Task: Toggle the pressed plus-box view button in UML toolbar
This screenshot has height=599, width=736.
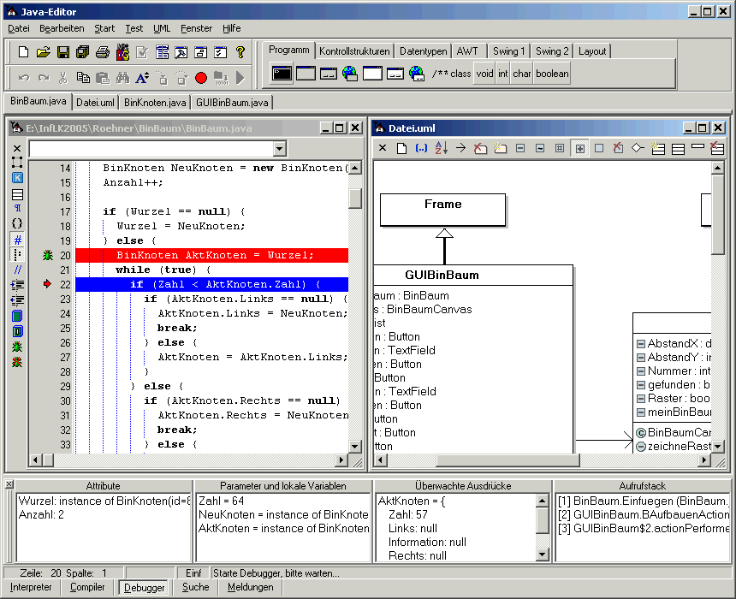Action: (x=579, y=149)
